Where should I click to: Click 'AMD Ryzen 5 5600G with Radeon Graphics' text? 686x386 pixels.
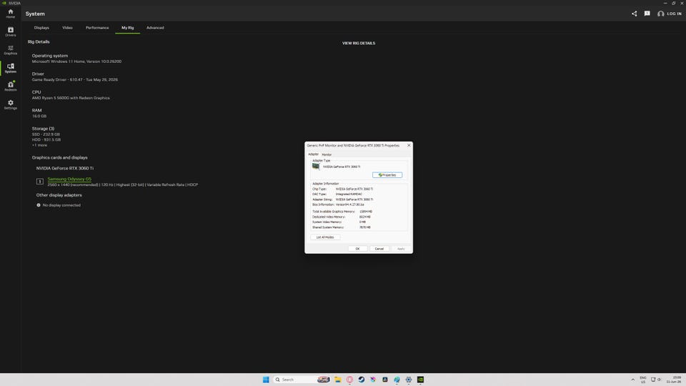pos(71,98)
